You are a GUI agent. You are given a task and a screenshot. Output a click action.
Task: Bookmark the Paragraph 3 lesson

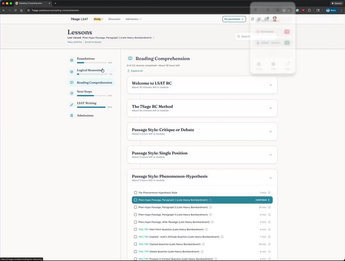tap(269, 215)
